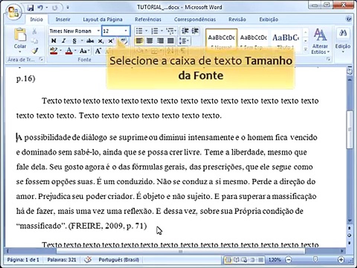Clear formatting with the eraser icon
This screenshot has width=357, height=268.
123,41
